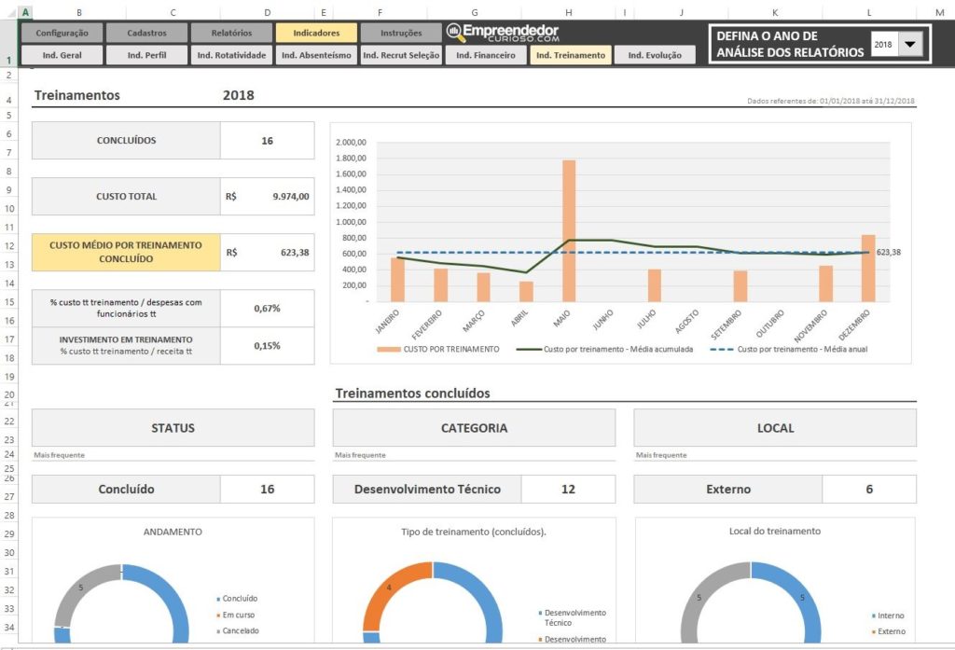The image size is (955, 650).
Task: Open the Configuração tab
Action: click(x=62, y=33)
